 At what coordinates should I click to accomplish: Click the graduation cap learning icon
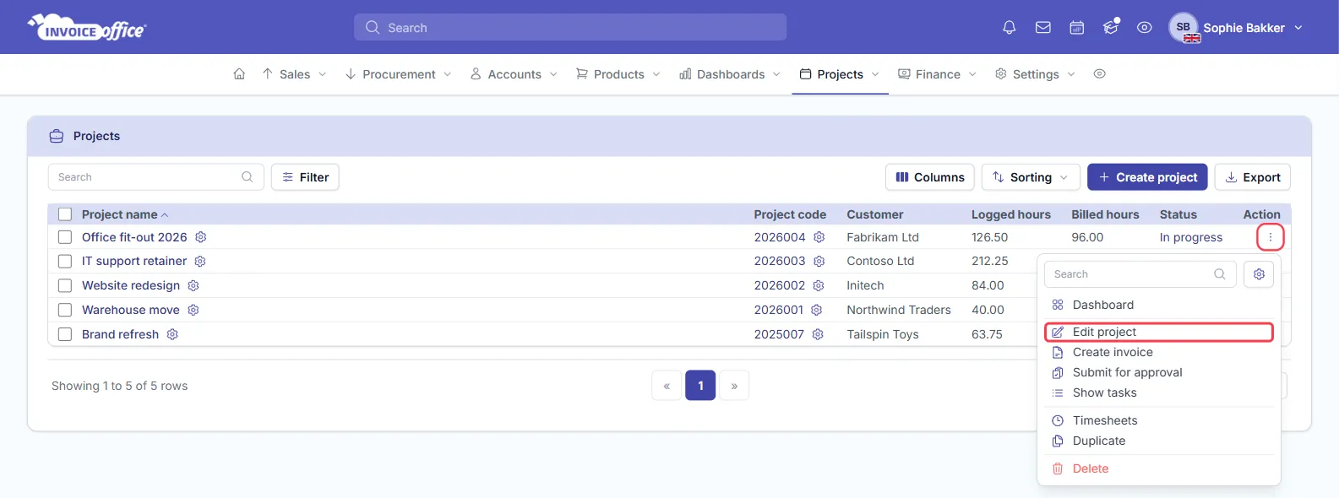click(1111, 28)
